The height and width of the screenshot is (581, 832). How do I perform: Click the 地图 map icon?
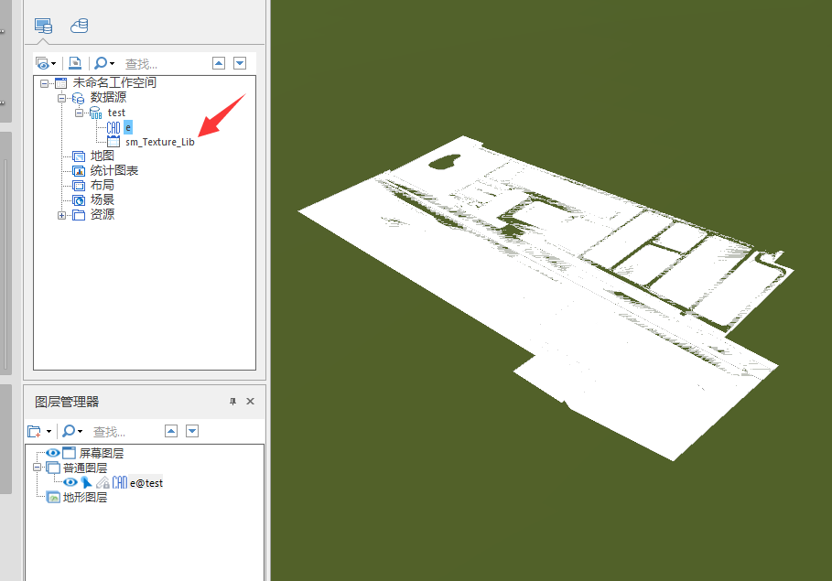[79, 156]
